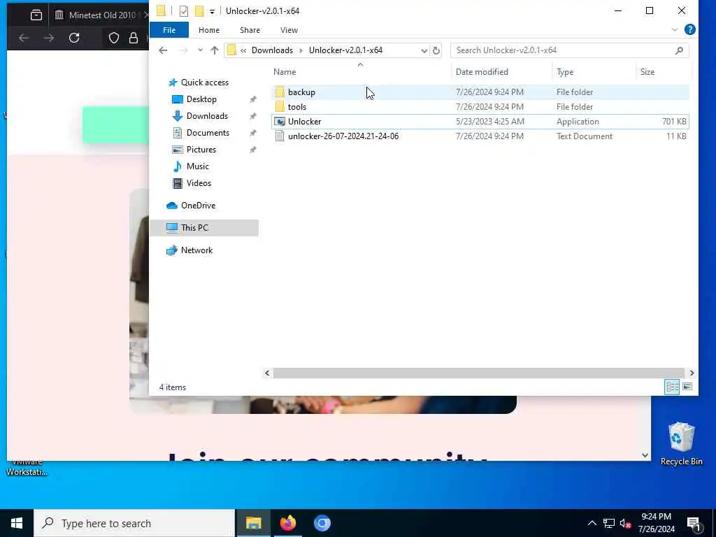The height and width of the screenshot is (537, 716).
Task: Click the Explorer forward arrow
Action: point(183,50)
